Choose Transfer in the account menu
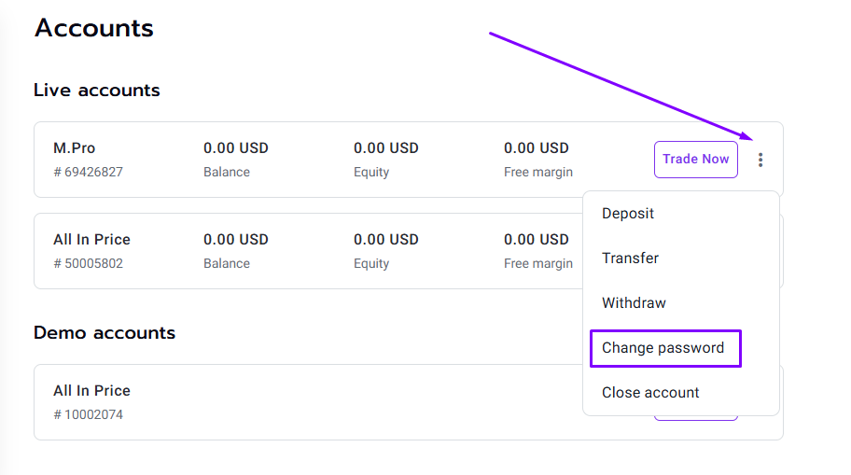Viewport: 851px width, 475px height. click(630, 258)
